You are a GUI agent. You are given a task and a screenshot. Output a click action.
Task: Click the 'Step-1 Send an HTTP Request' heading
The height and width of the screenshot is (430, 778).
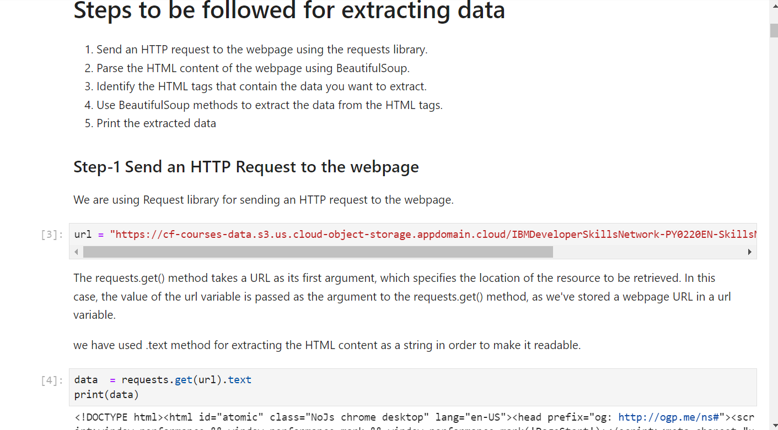pyautogui.click(x=246, y=167)
